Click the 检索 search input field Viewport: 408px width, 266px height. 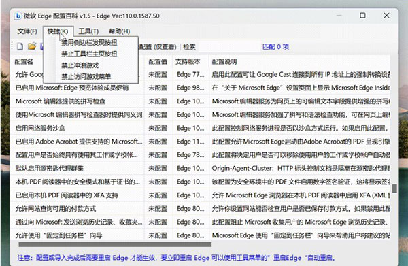click(229, 46)
